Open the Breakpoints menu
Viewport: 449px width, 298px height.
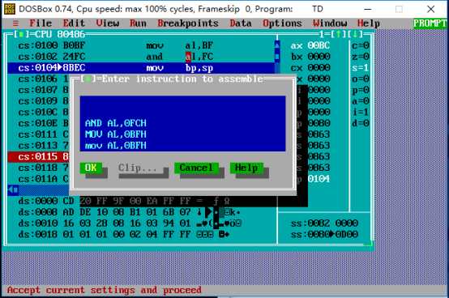click(188, 23)
